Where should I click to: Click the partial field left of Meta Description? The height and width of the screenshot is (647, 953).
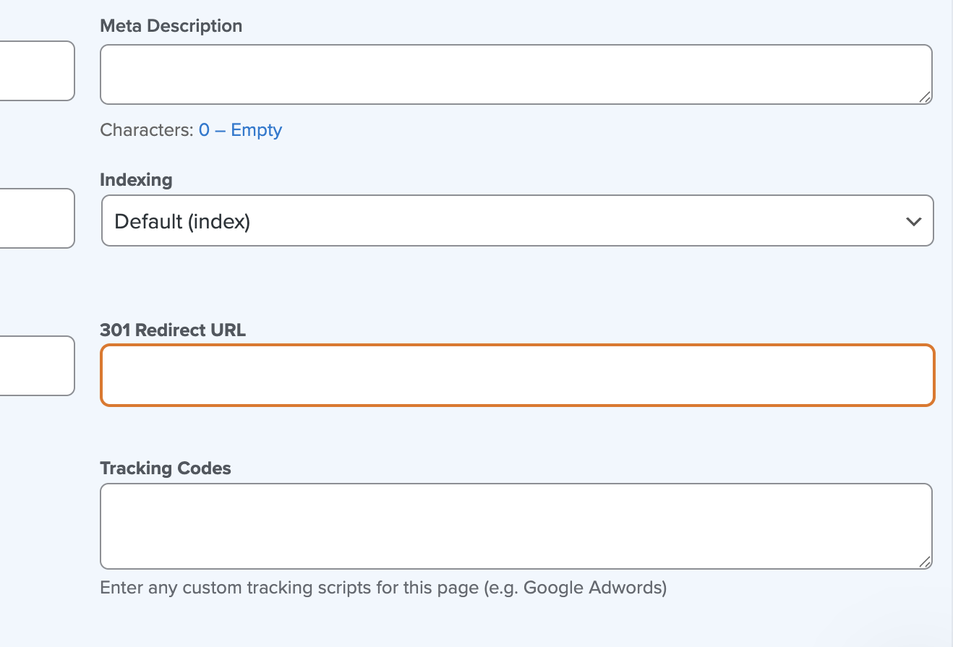coord(36,71)
